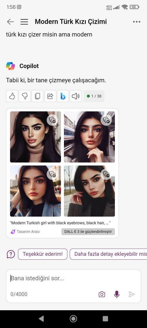147x328 pixels.
Task: Tap the back arrow icon
Action: pos(10,22)
